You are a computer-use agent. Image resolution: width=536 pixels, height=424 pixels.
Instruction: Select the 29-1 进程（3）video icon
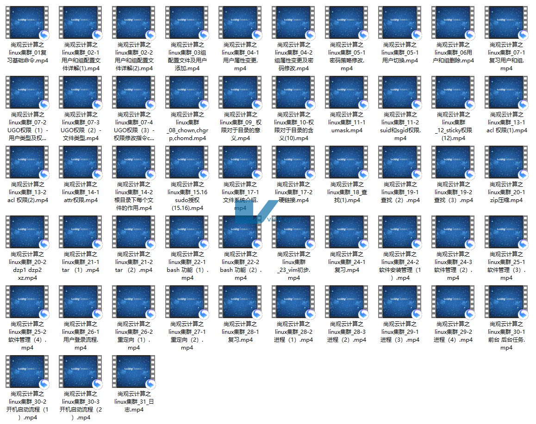pyautogui.click(x=400, y=302)
